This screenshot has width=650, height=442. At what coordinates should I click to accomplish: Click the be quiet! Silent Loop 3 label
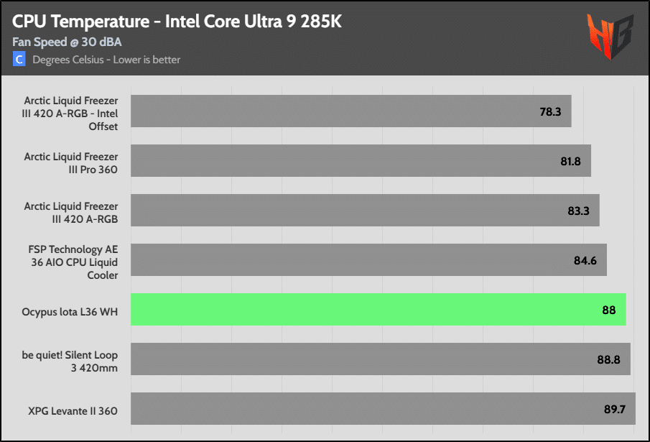coord(70,361)
